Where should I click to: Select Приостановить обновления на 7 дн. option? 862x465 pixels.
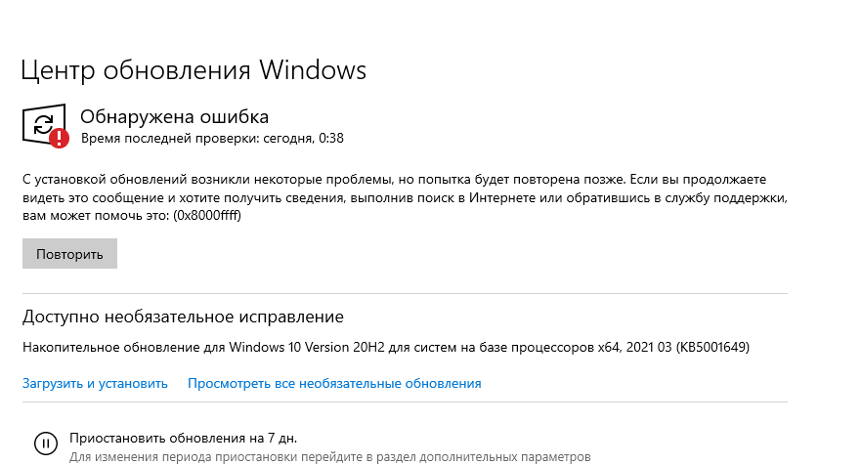[x=183, y=437]
